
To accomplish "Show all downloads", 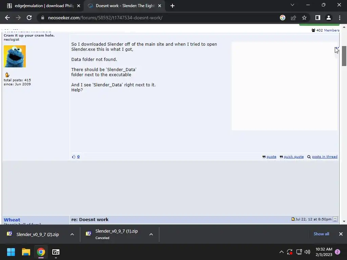I will tap(321, 234).
